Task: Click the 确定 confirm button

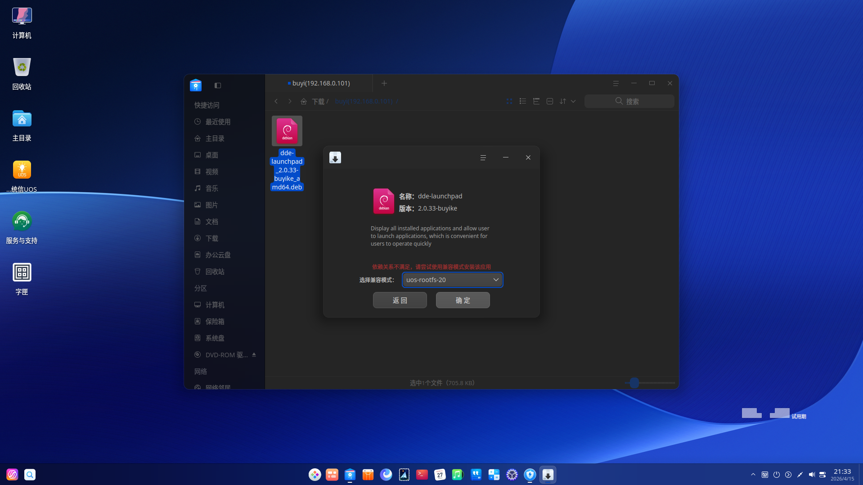Action: 463,300
